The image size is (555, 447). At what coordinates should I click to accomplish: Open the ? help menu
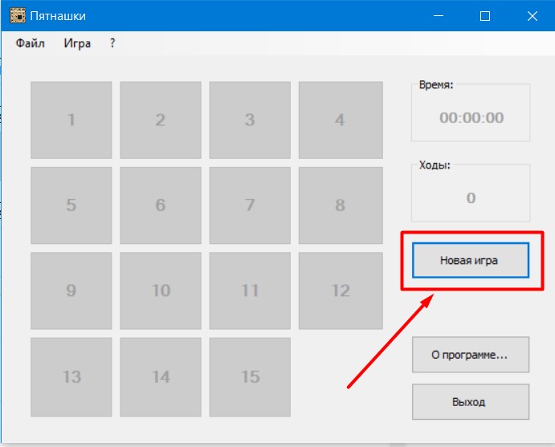(112, 43)
